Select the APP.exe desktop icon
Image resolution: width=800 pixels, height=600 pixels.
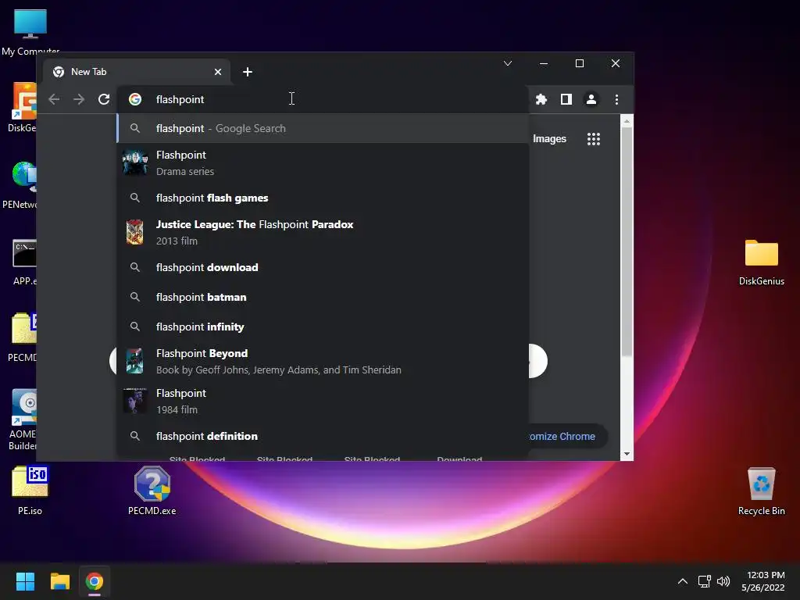click(24, 262)
